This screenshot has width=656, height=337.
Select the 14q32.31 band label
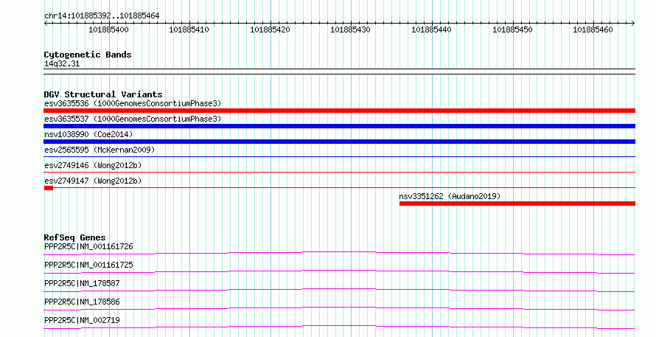pyautogui.click(x=62, y=64)
